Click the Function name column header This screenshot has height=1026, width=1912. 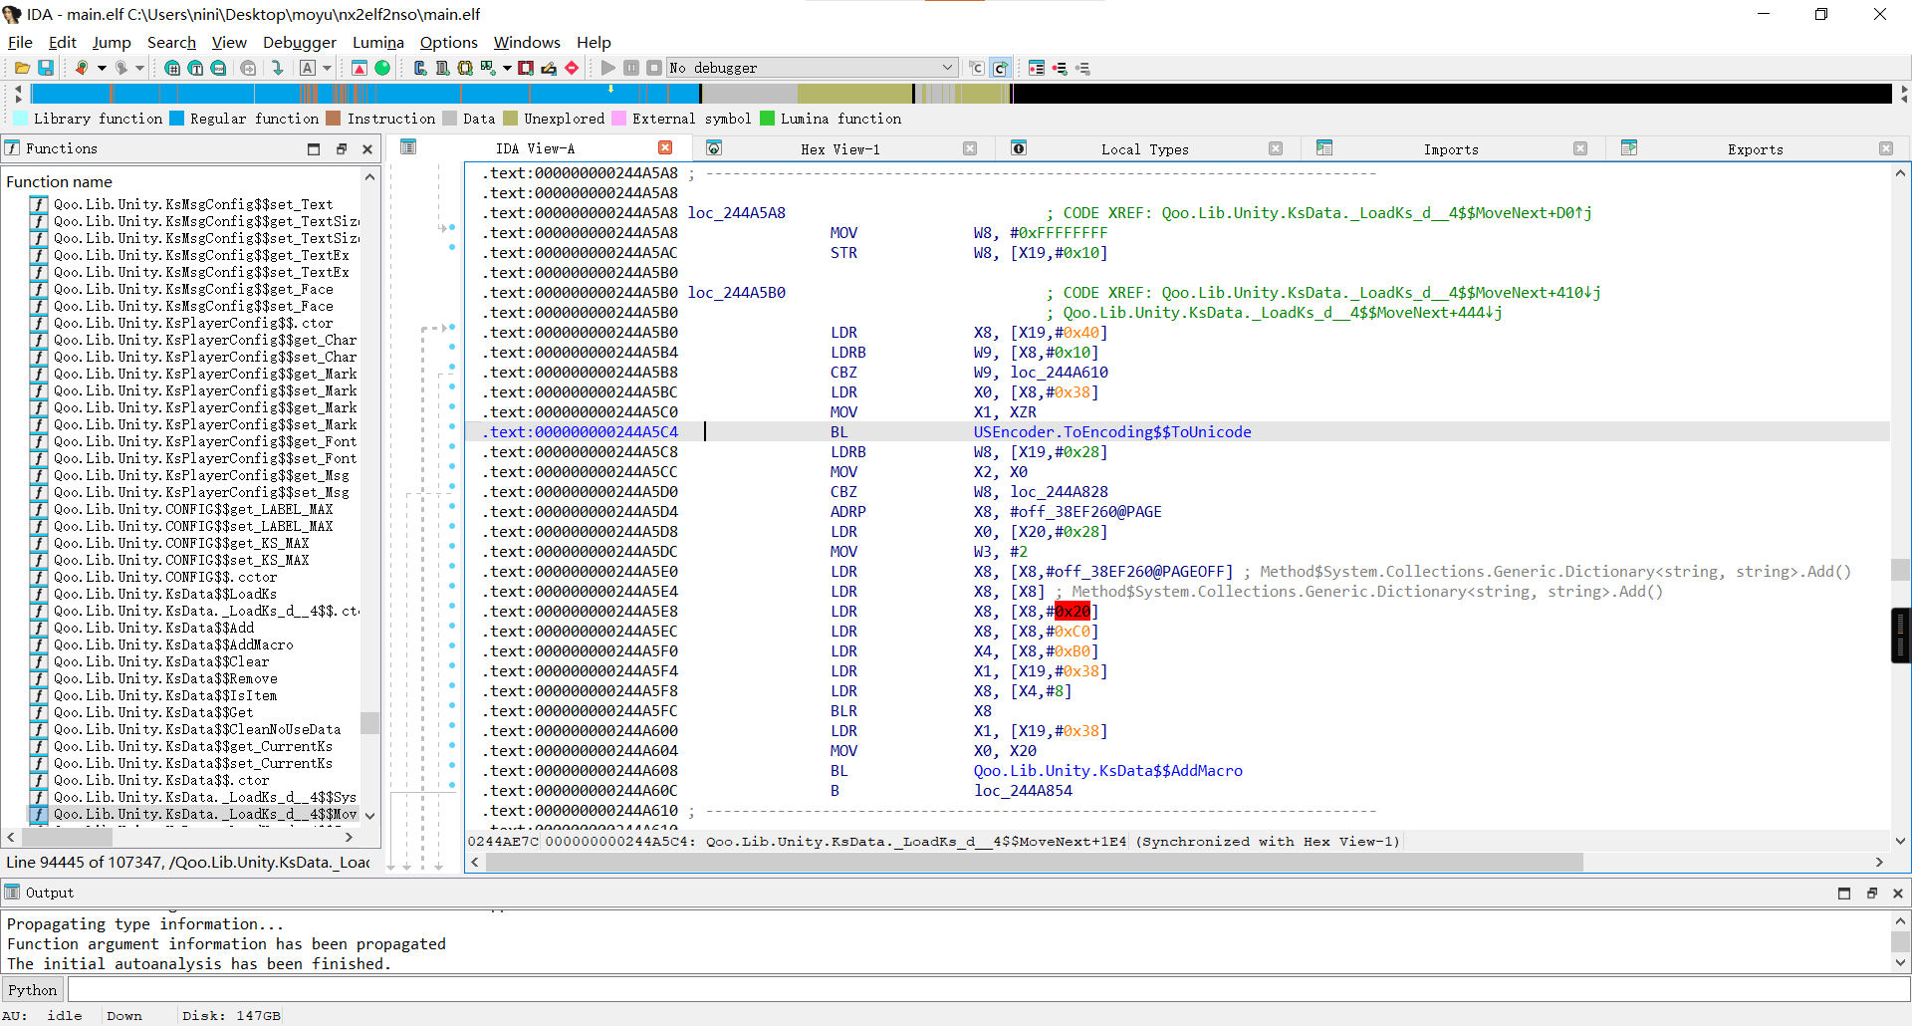click(x=59, y=181)
